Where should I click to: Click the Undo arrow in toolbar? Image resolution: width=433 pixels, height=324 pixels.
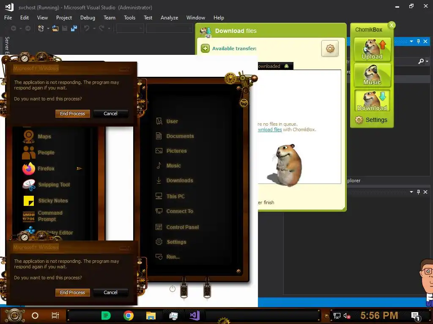point(87,28)
